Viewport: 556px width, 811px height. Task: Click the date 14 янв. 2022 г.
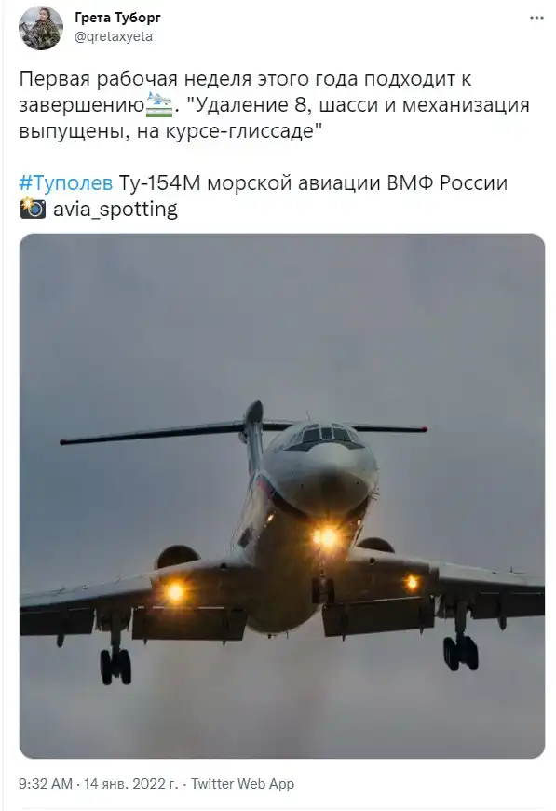[x=131, y=784]
